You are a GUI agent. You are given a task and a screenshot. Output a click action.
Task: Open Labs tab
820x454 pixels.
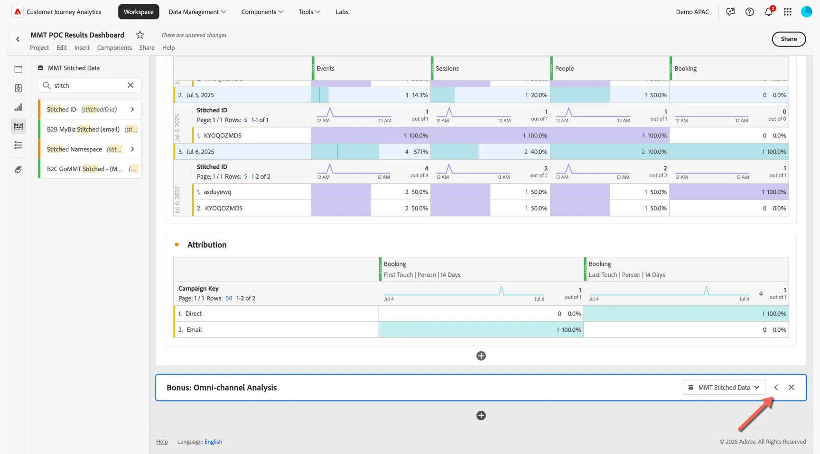coord(342,12)
